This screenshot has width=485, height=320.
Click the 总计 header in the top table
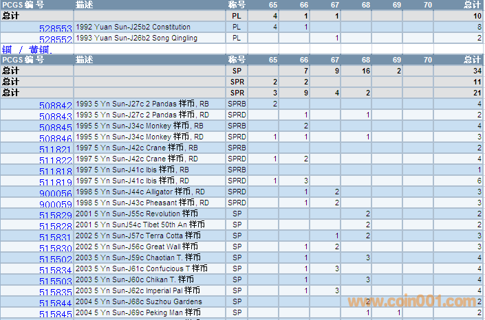[x=472, y=5]
